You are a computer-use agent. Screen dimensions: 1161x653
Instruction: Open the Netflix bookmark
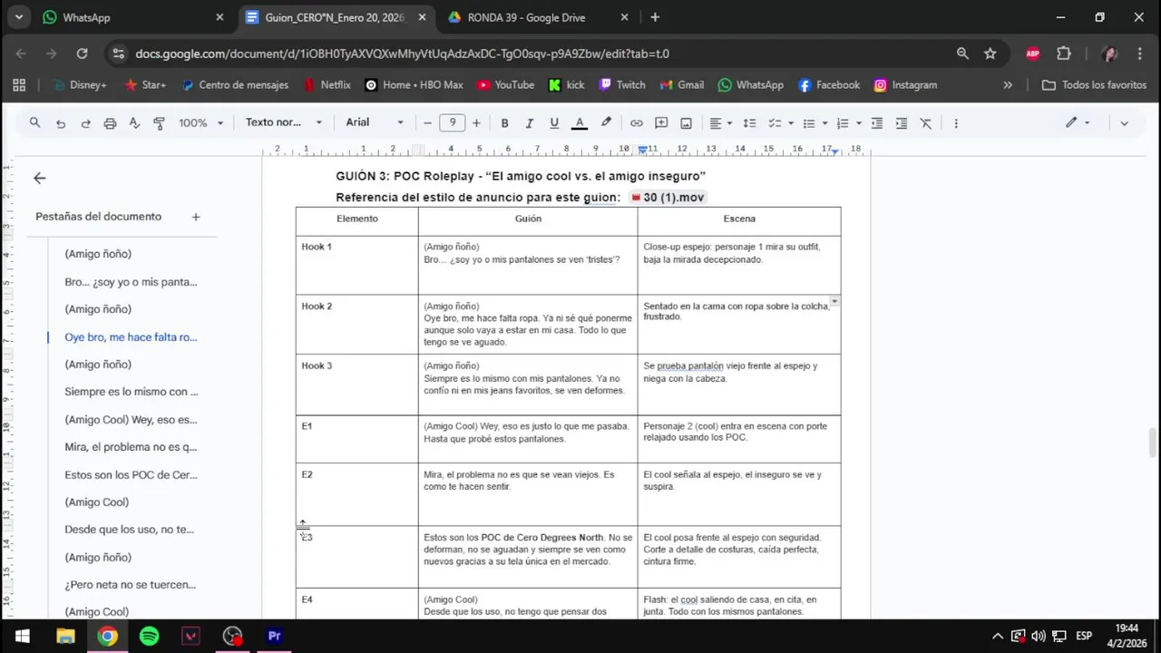pos(327,85)
